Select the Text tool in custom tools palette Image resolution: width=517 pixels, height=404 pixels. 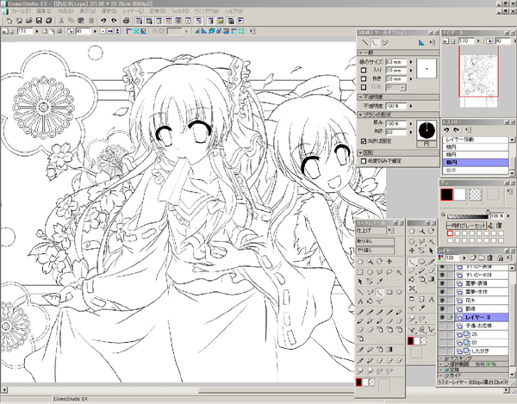360,301
